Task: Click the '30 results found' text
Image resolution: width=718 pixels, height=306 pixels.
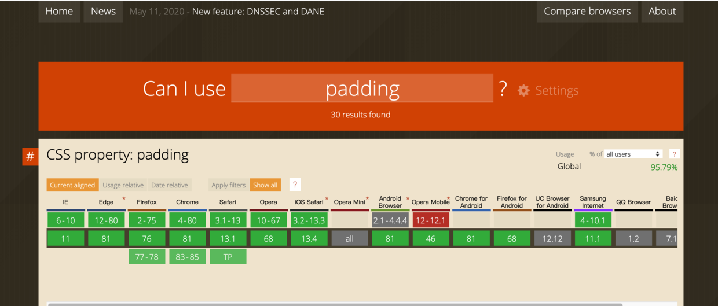Action: pyautogui.click(x=360, y=115)
